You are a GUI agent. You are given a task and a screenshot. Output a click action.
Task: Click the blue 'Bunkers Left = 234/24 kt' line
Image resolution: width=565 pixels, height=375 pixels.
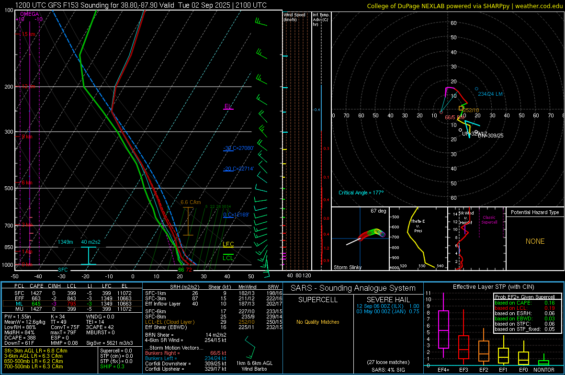186,358
